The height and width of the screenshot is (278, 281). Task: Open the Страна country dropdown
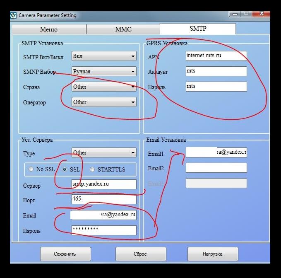[x=103, y=87]
